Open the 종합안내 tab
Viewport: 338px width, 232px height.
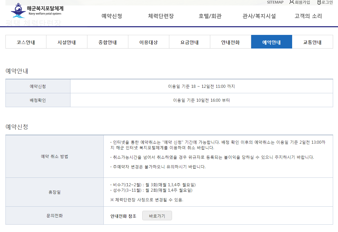108,41
